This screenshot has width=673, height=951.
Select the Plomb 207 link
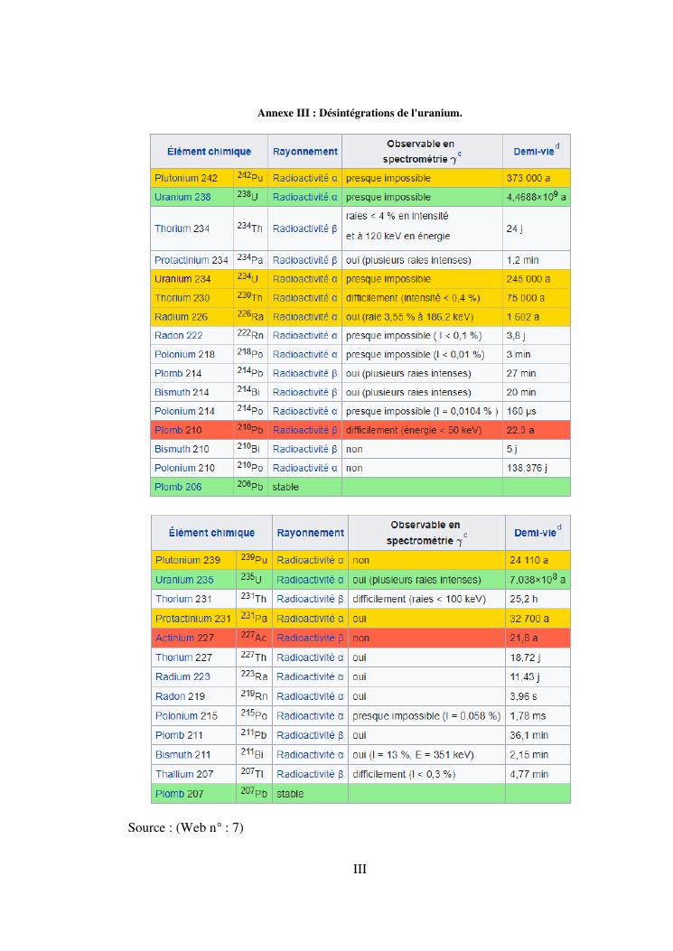tap(179, 794)
